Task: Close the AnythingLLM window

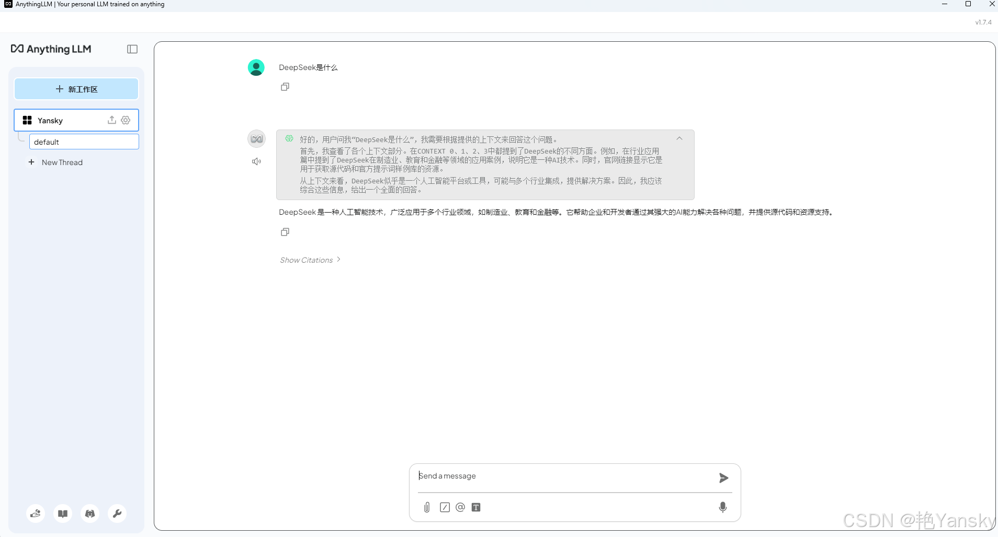Action: (x=992, y=4)
